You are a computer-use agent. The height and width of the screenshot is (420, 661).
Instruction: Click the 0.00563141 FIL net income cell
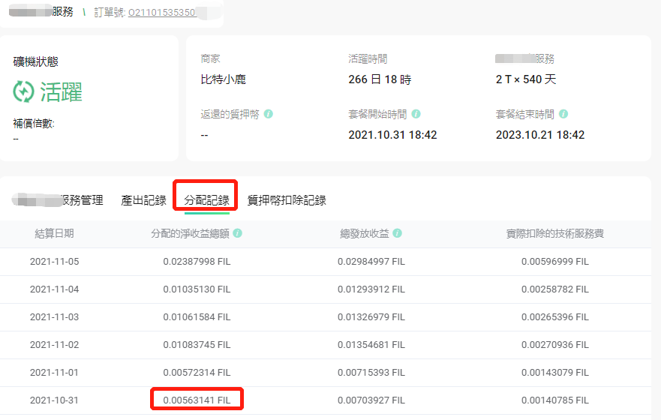[197, 400]
